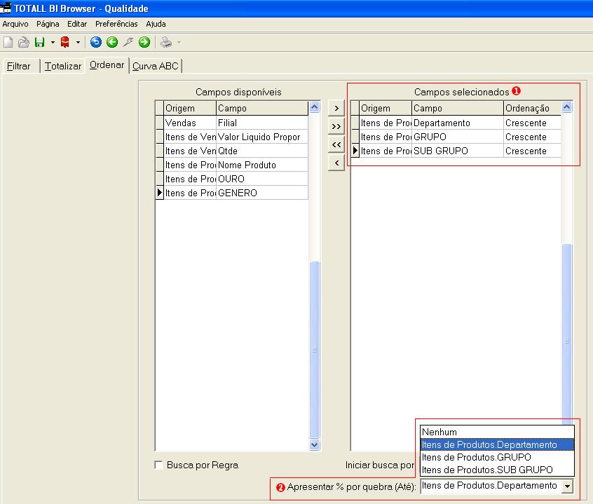
Task: Switch to the Curva ABC tab
Action: [156, 66]
